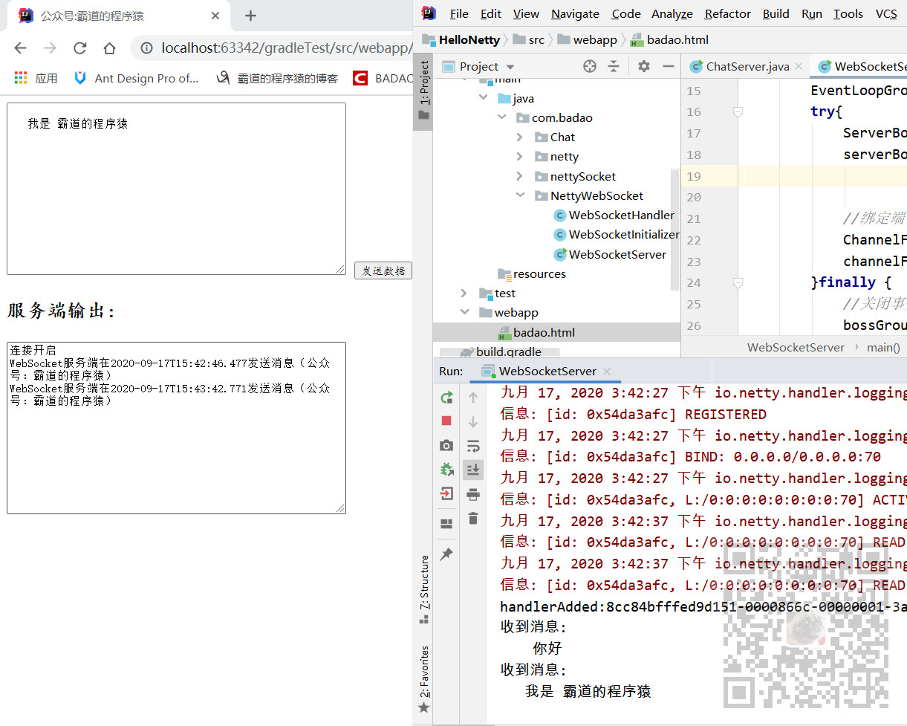Expand the netty package

pyautogui.click(x=519, y=156)
